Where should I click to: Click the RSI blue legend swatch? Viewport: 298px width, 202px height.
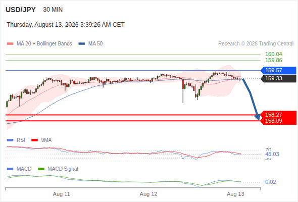click(10, 140)
